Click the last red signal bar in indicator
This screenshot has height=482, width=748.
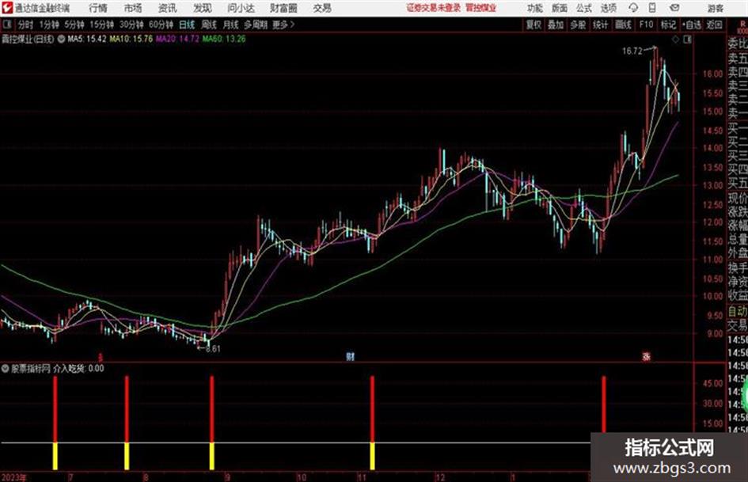604,404
